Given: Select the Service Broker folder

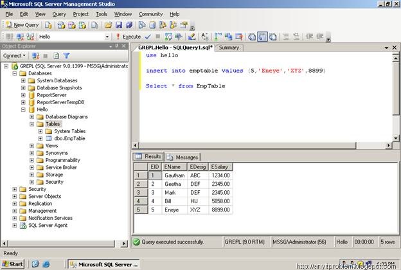Looking at the screenshot, I should pyautogui.click(x=61, y=167).
